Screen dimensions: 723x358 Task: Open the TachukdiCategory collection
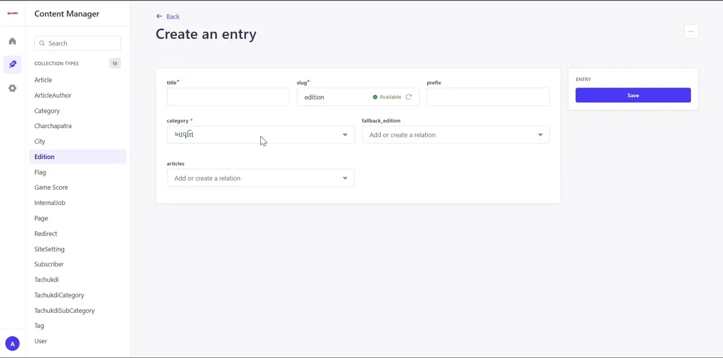(x=59, y=295)
